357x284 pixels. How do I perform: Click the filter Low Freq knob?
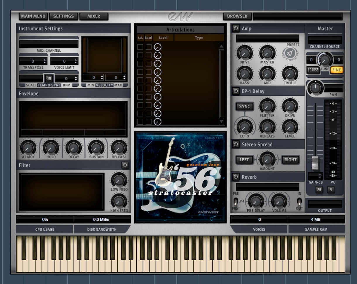tap(119, 180)
